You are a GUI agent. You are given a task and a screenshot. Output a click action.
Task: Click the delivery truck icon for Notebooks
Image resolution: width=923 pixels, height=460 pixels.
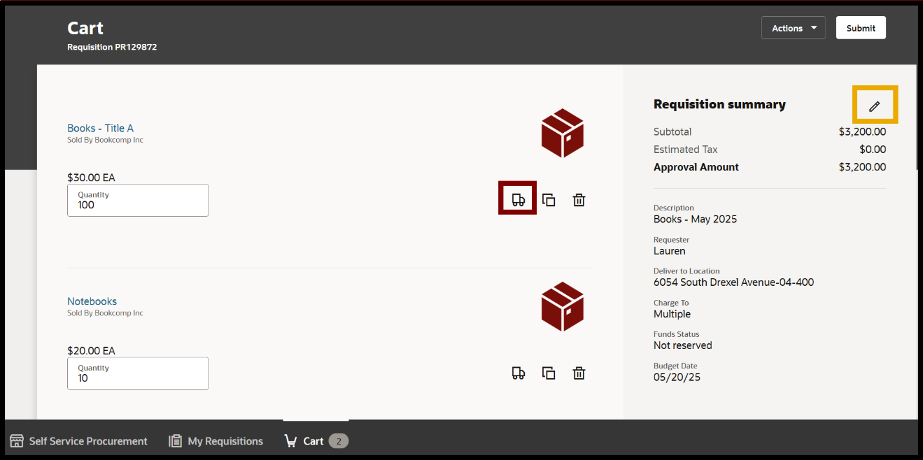(x=518, y=373)
